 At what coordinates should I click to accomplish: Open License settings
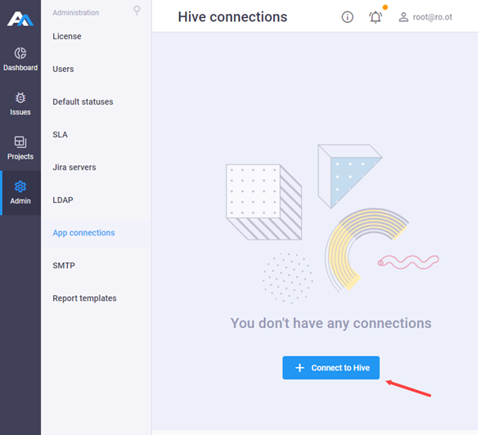[x=67, y=36]
